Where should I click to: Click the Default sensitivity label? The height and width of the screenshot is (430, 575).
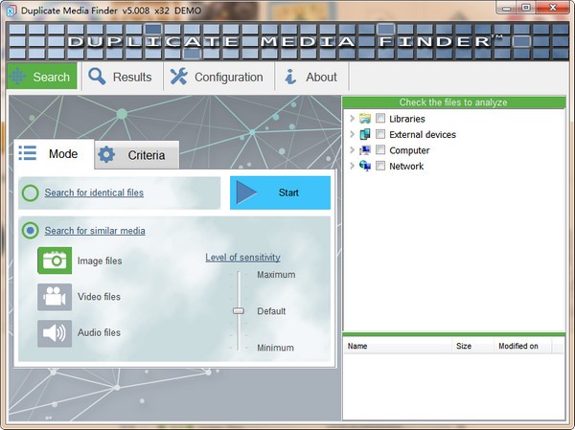271,311
